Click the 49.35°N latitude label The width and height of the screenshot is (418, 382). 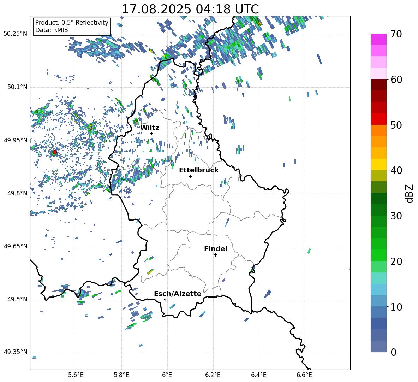coord(16,352)
